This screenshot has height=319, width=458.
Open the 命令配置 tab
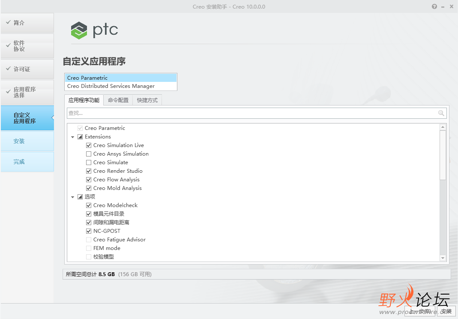pos(118,100)
